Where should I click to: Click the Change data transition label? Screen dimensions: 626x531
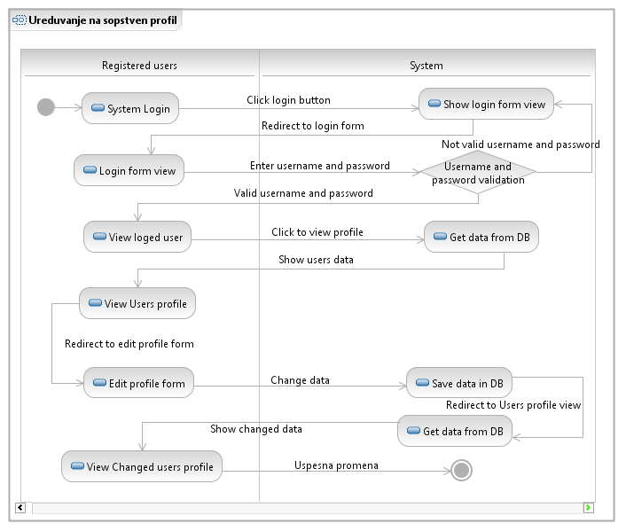coord(300,380)
